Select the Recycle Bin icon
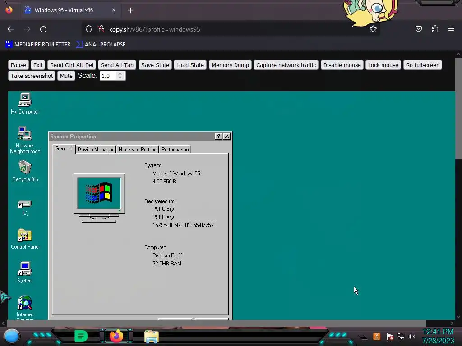 pos(25,171)
